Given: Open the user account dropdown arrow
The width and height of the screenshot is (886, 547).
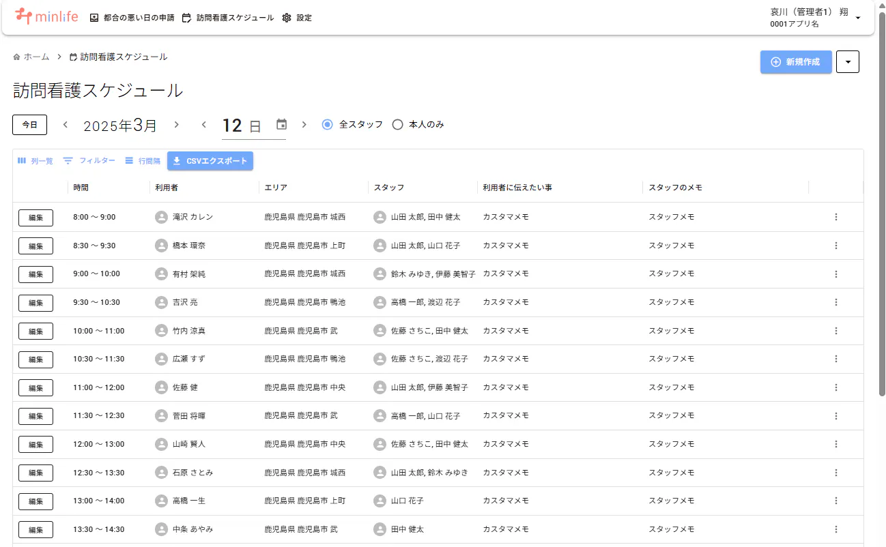Looking at the screenshot, I should (x=858, y=18).
